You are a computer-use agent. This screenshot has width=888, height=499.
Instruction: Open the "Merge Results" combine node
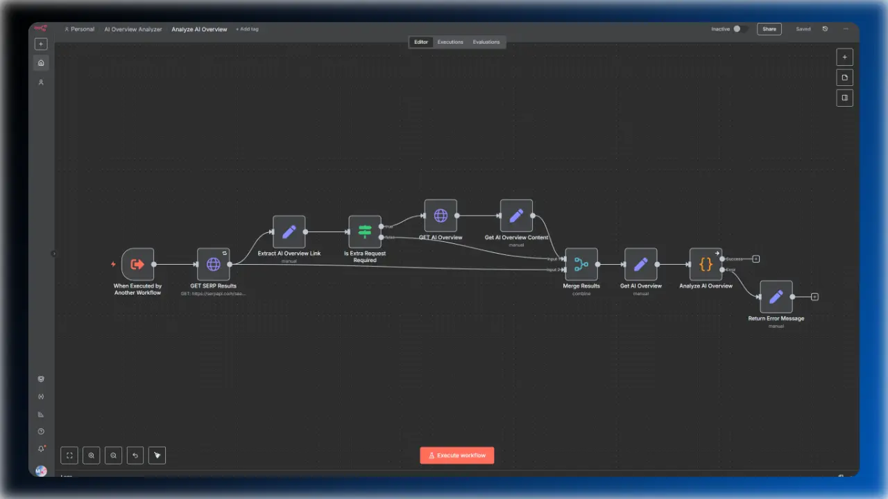coord(581,264)
